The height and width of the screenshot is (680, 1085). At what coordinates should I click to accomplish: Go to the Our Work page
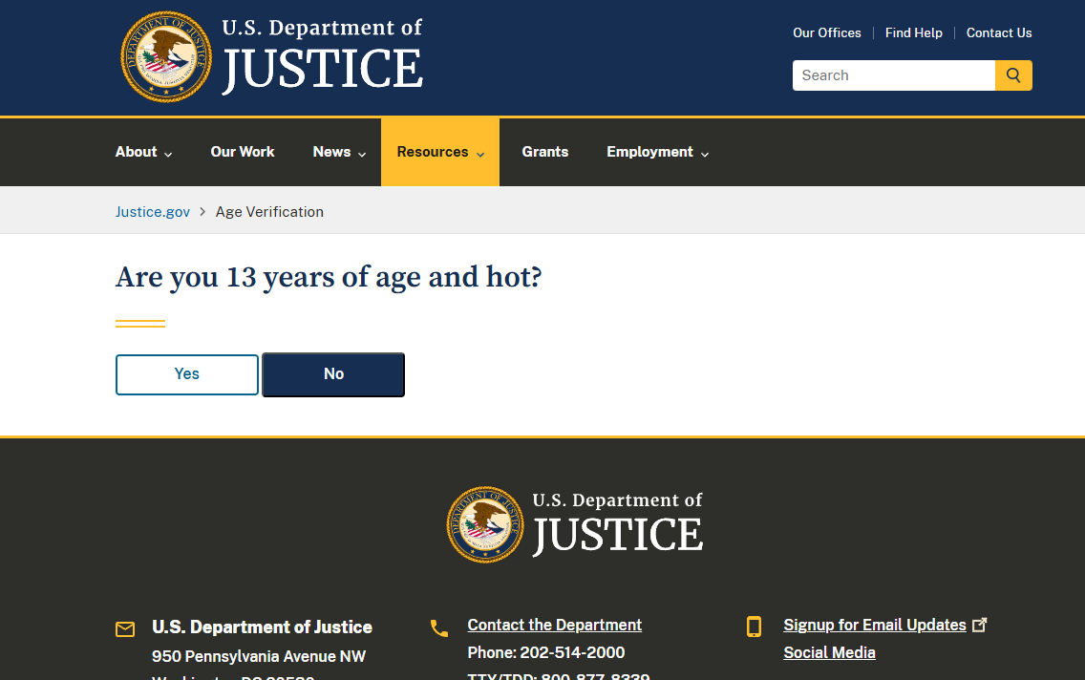click(x=243, y=152)
